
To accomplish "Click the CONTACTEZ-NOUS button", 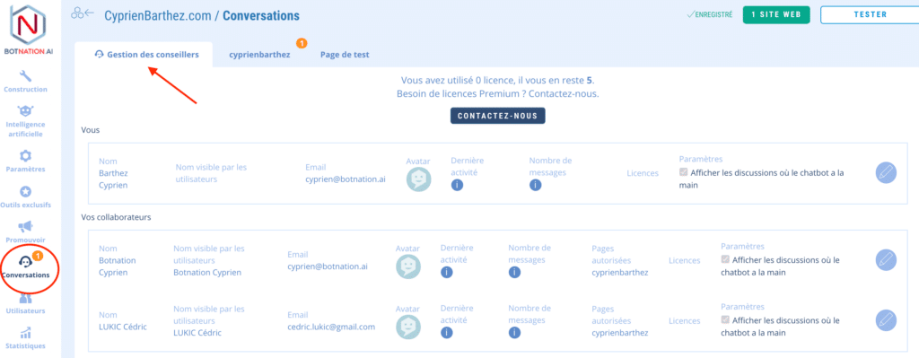I will tap(497, 116).
